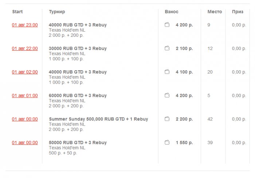Click the Взнос column header
Viewport: 255px width, 178px height.
coord(172,12)
